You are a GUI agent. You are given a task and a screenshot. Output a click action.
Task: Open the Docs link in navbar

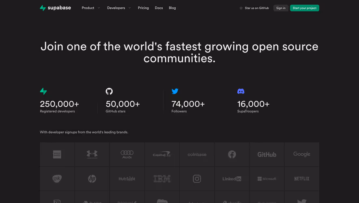[x=159, y=8]
